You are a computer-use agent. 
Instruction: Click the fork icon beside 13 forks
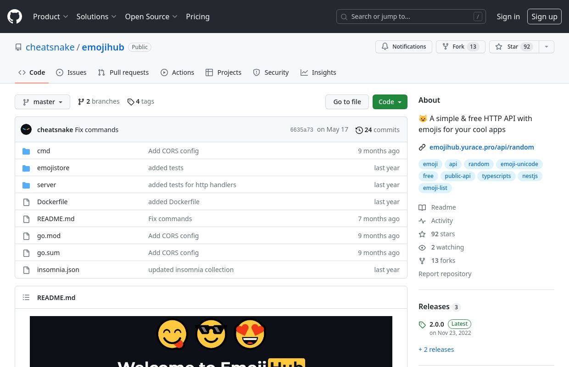422,261
